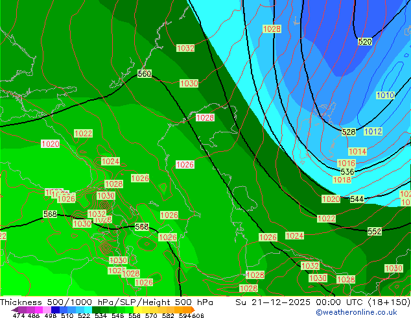Click the 568 label beside a 1026 isobar label

141,226
